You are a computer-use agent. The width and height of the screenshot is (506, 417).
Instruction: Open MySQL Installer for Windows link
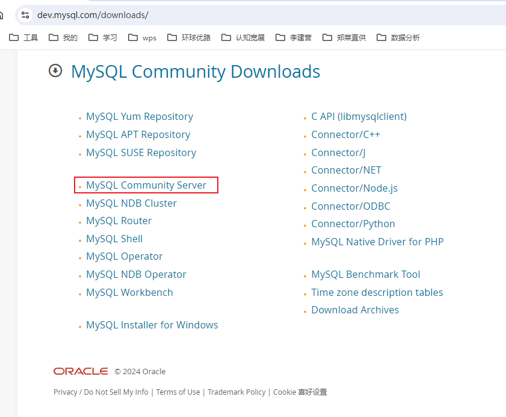pyautogui.click(x=152, y=325)
